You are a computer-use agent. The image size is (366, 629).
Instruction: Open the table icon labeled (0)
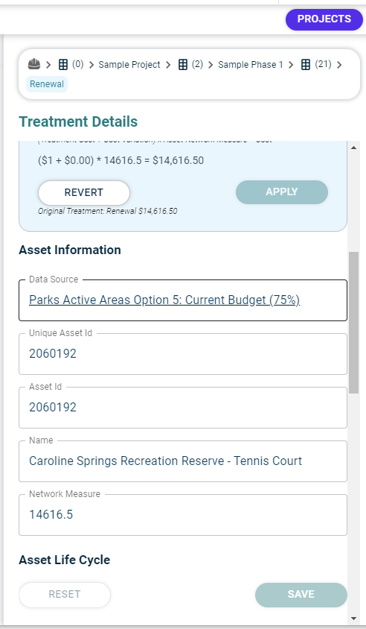63,65
